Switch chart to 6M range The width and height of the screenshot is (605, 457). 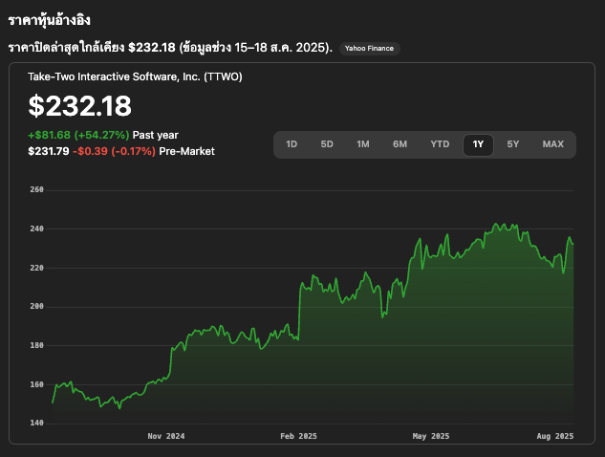pos(400,144)
